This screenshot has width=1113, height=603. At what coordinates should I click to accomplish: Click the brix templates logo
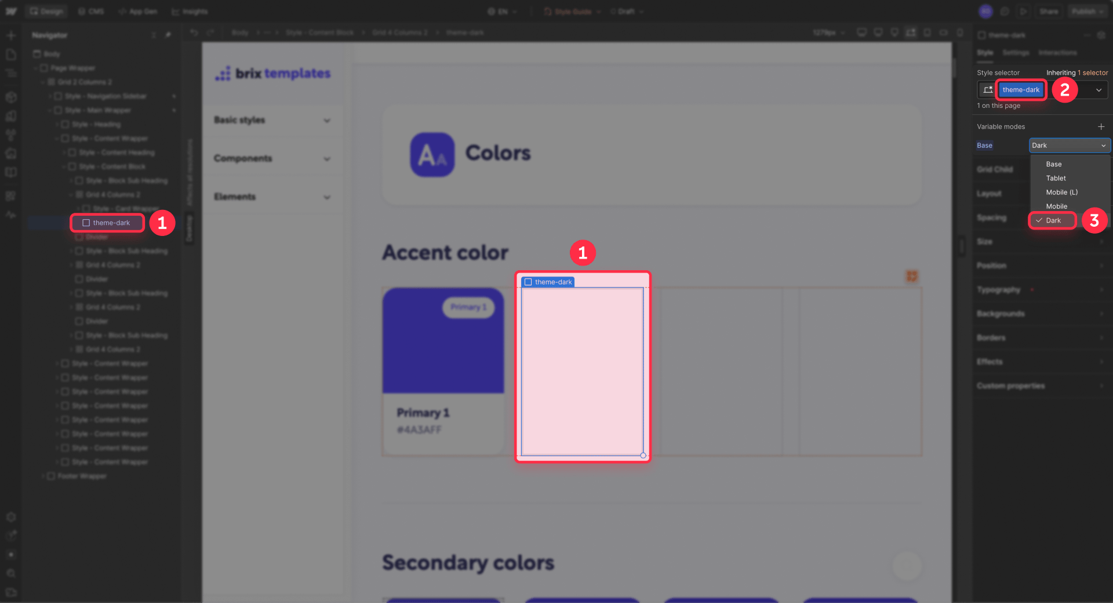(272, 74)
